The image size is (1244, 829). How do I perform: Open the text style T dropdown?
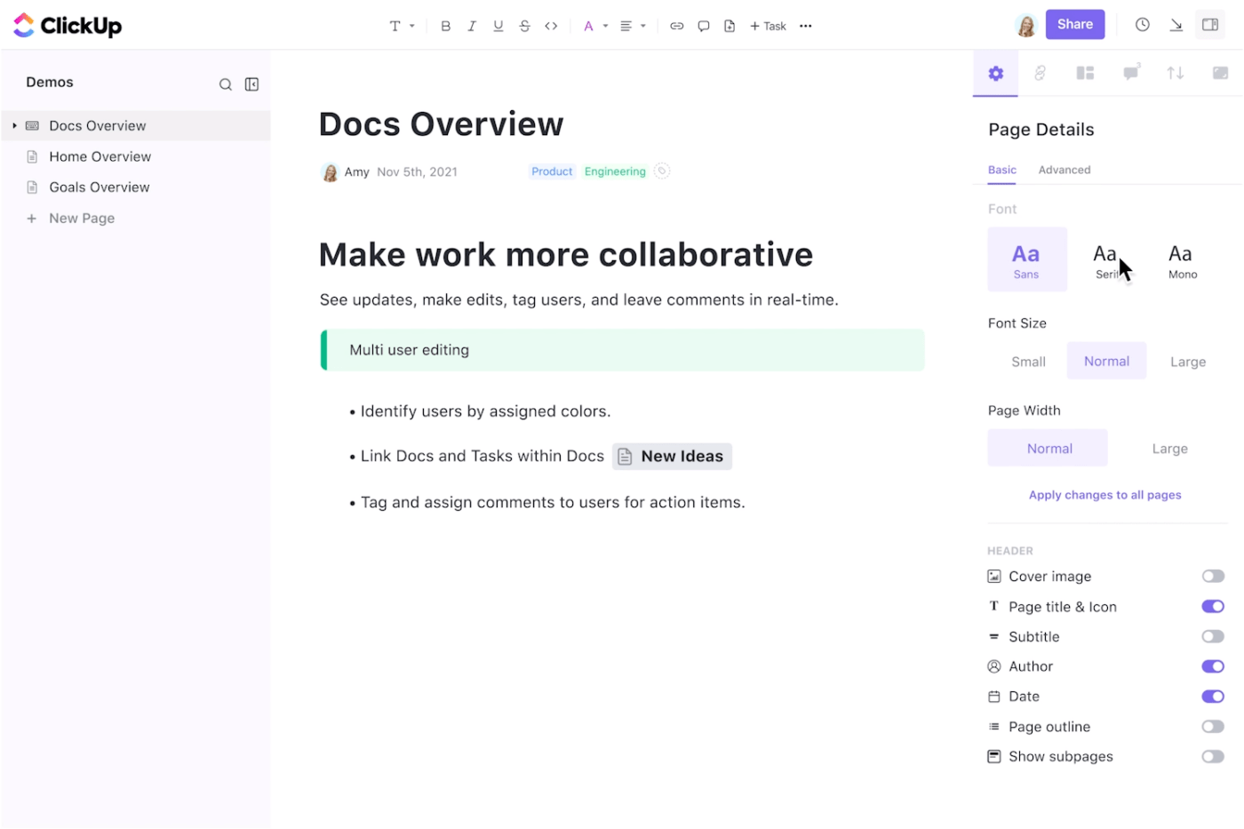(403, 26)
